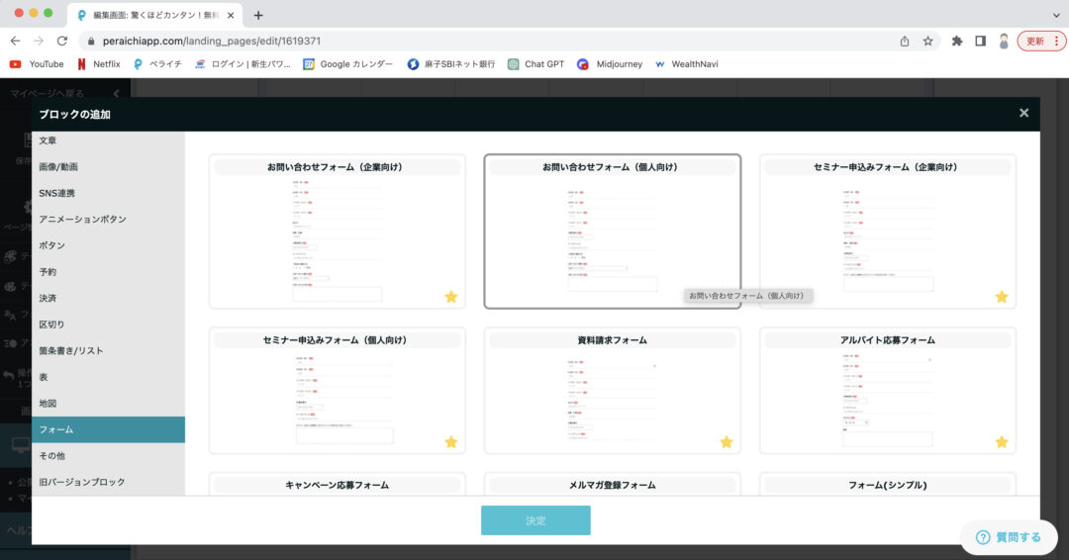Select the 旧バージョンブロック category

click(x=109, y=482)
